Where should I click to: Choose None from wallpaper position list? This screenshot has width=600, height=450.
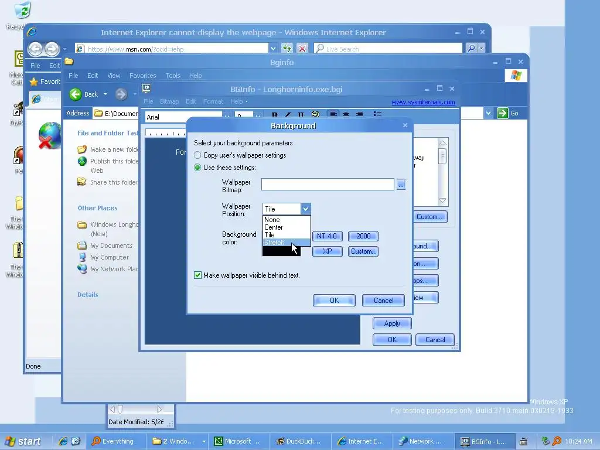coord(286,220)
